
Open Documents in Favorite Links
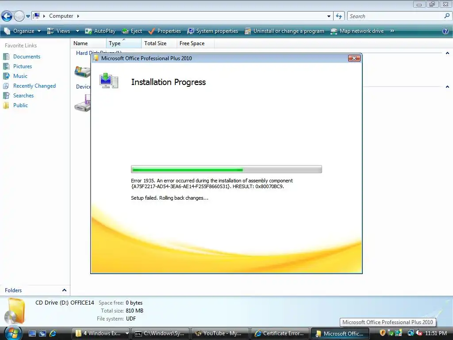pos(27,57)
